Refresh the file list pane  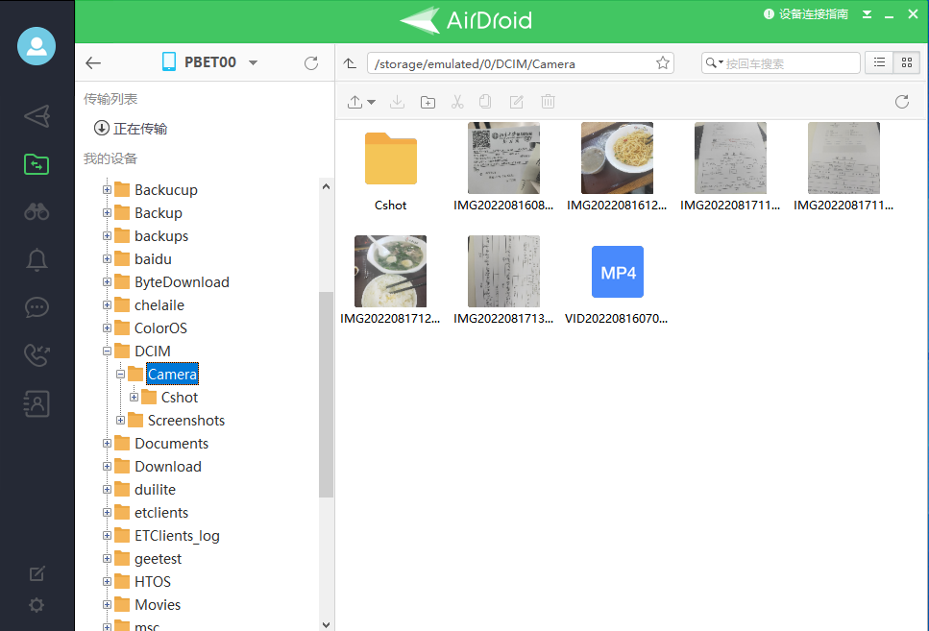click(902, 102)
